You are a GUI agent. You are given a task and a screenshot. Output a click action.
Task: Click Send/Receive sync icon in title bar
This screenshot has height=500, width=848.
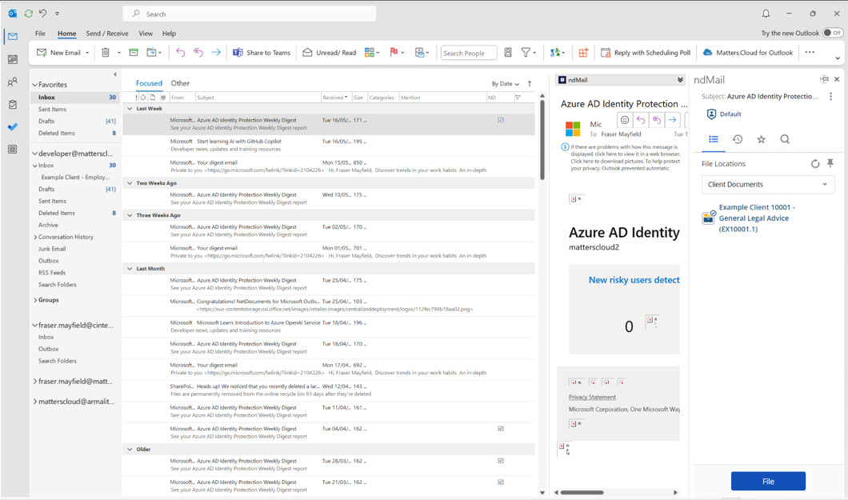(28, 13)
